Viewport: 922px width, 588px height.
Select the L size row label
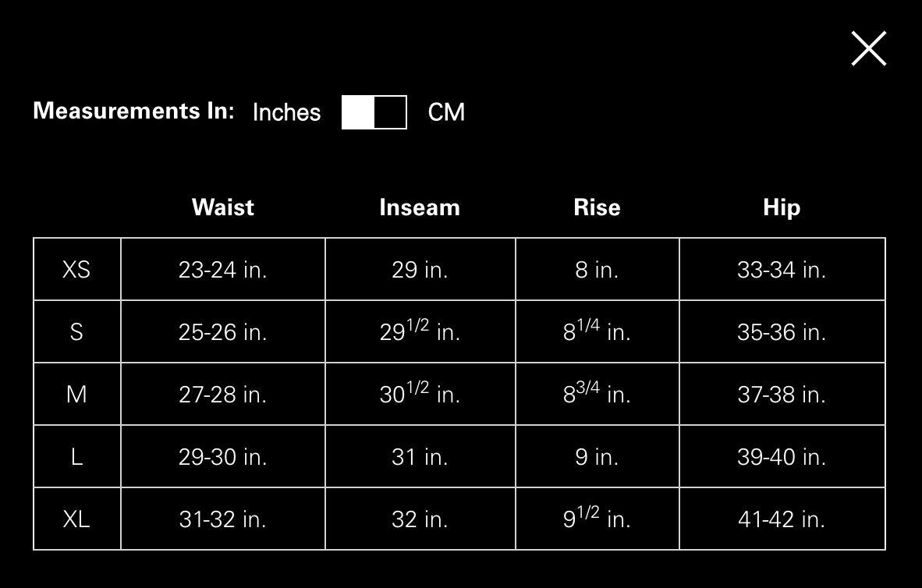point(76,456)
